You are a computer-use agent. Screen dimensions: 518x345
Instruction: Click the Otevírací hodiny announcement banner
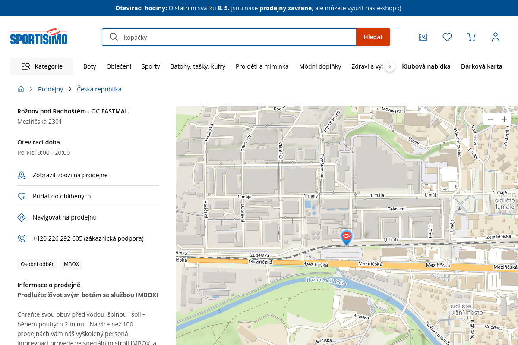[x=258, y=8]
